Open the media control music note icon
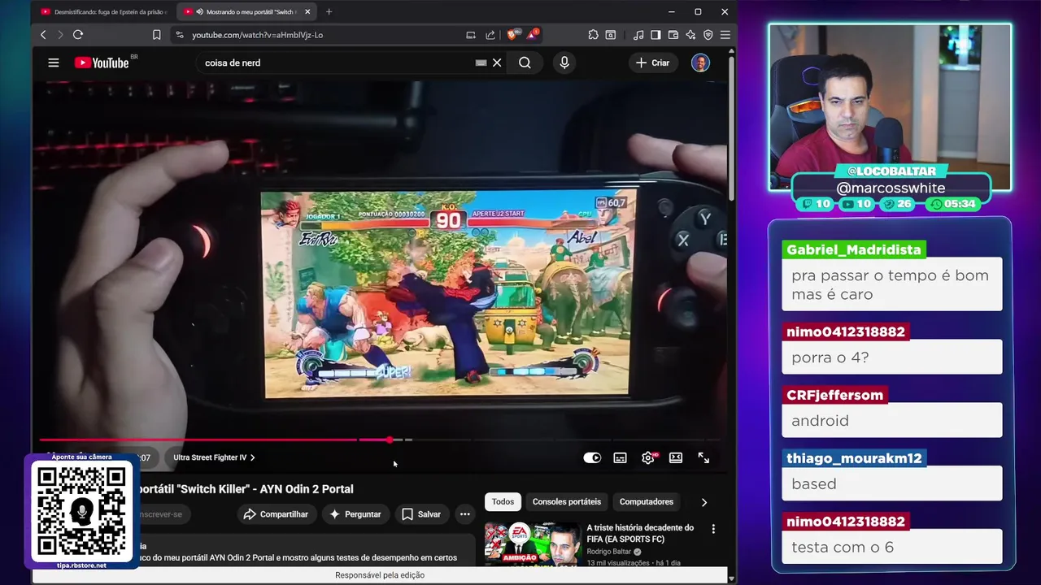 click(x=638, y=35)
